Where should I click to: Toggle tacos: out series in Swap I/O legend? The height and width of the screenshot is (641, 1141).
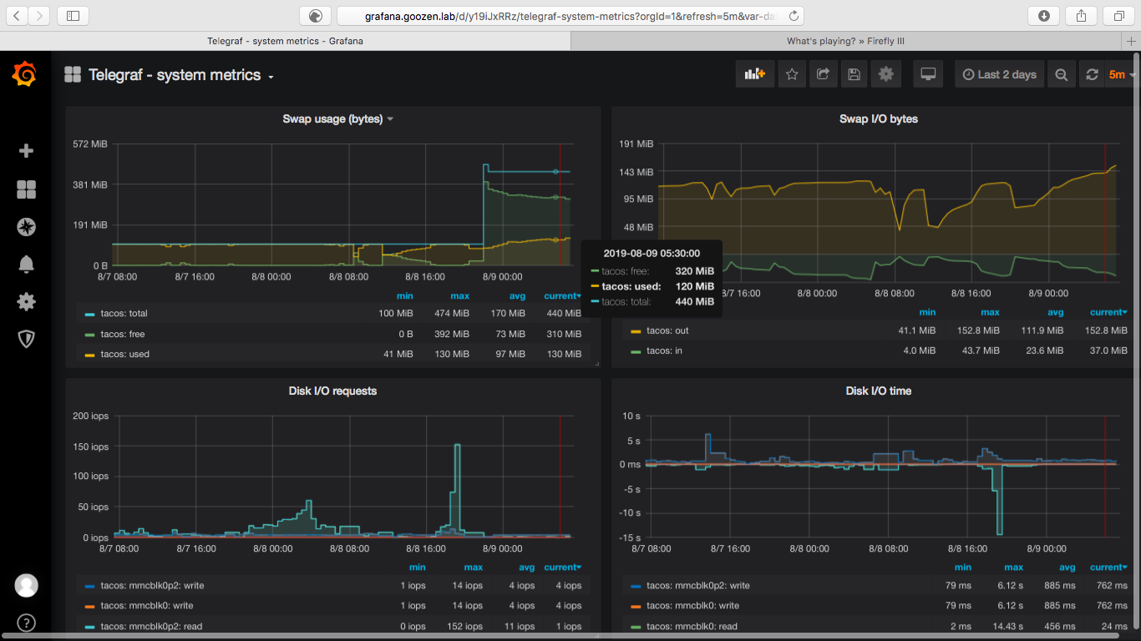click(x=667, y=331)
